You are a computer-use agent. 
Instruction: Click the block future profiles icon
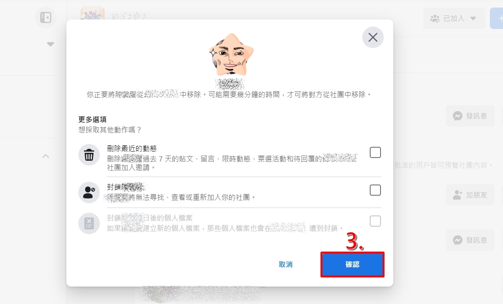tap(89, 223)
